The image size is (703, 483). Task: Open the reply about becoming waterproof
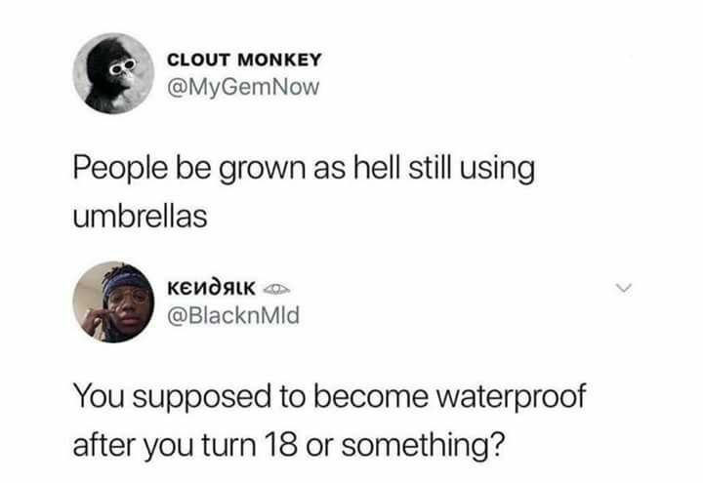click(x=330, y=421)
